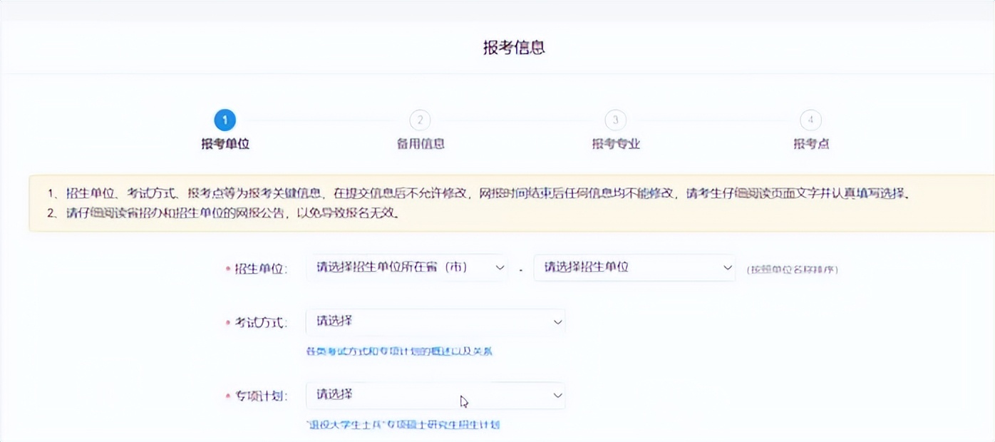Click the blue step 1 circle icon

(x=225, y=120)
